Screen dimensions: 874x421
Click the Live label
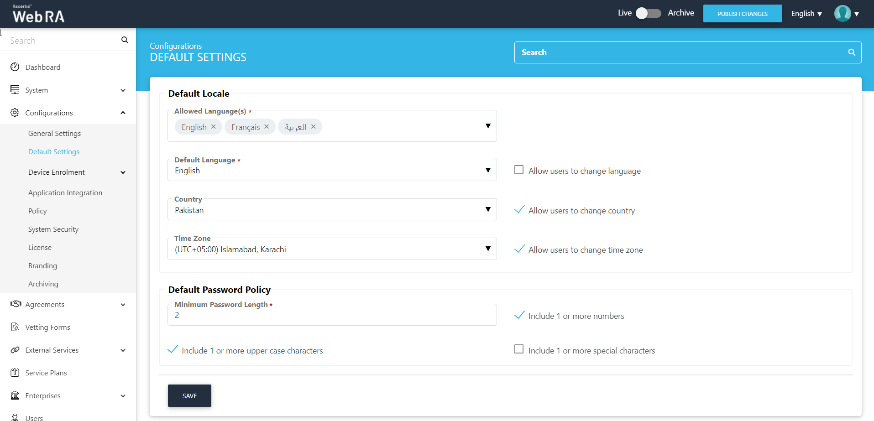tap(625, 13)
